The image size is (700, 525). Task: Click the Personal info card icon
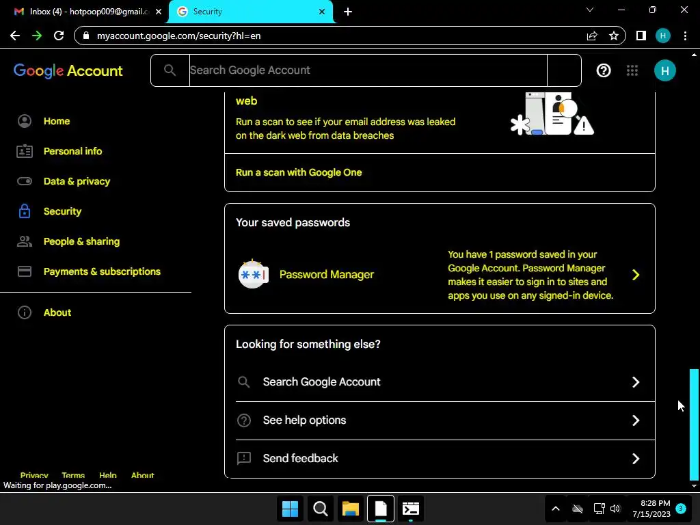coord(25,151)
